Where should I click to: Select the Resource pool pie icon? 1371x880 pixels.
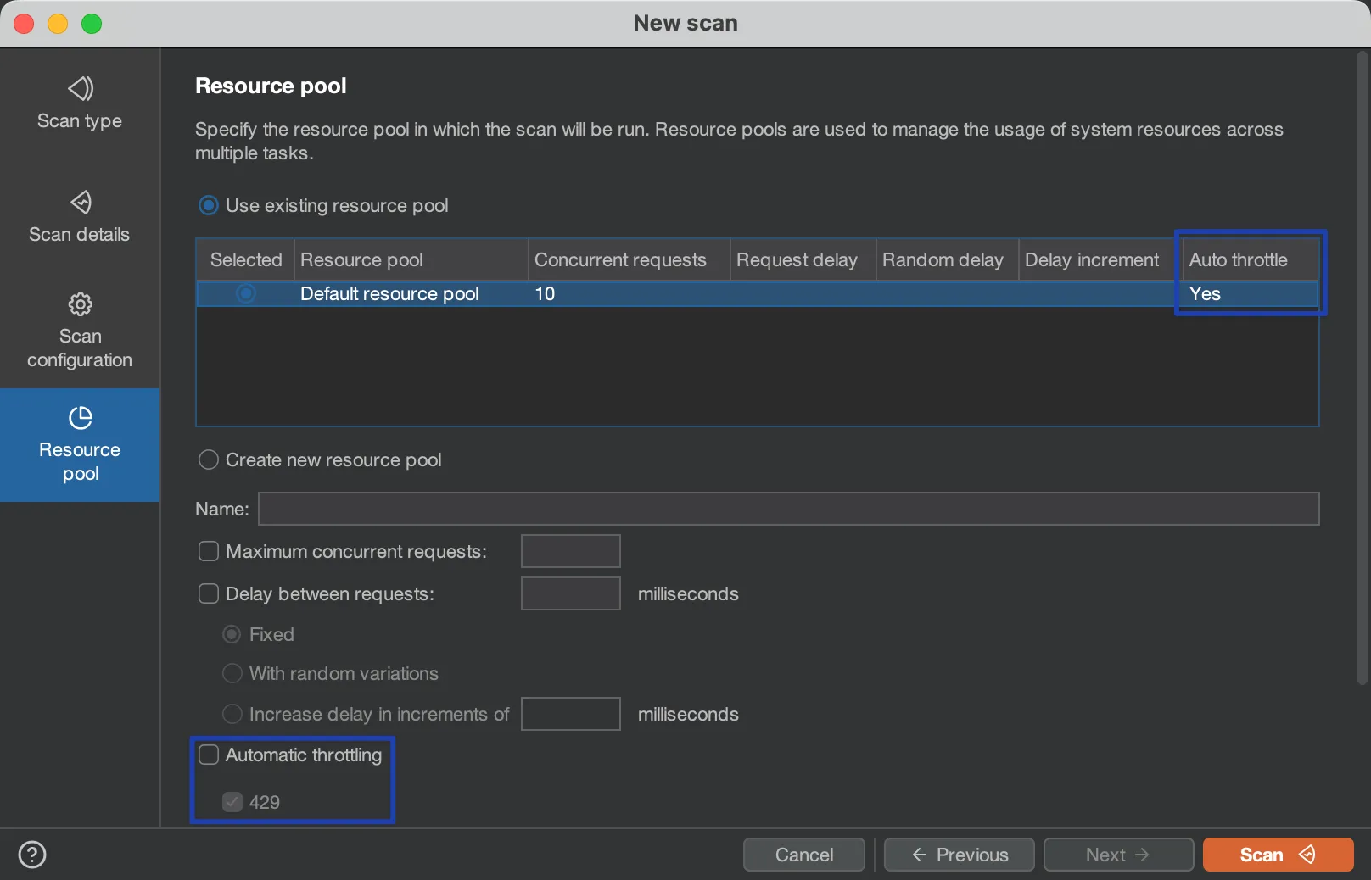click(80, 418)
